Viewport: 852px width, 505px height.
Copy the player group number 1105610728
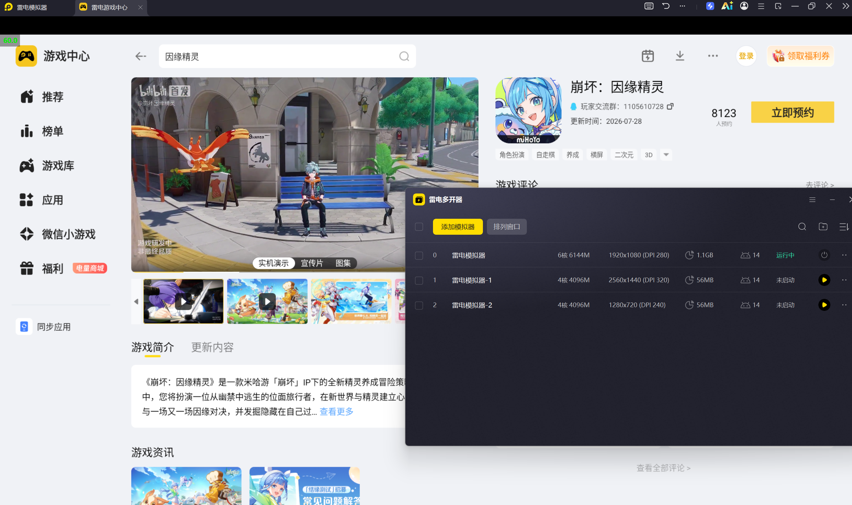[x=670, y=106]
